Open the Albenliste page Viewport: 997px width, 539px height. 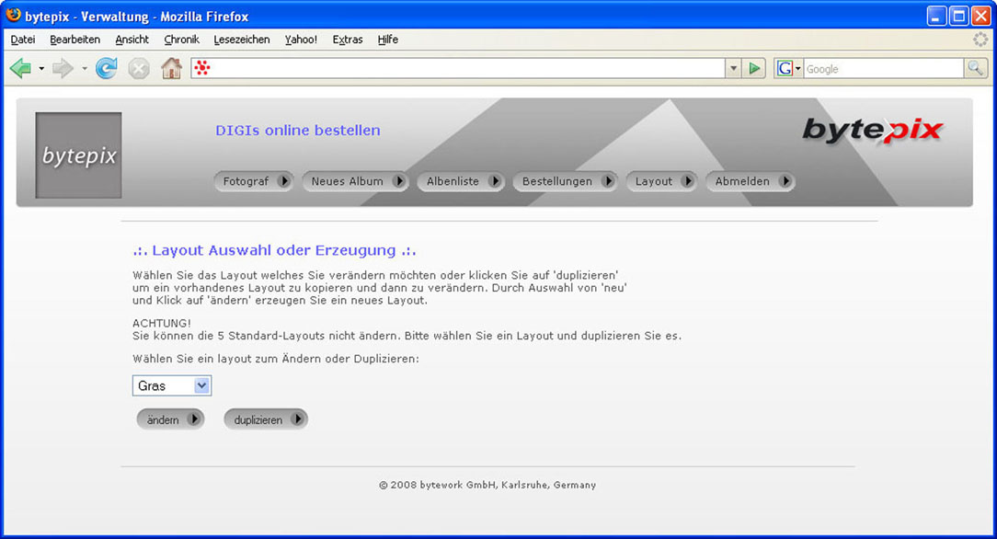pos(461,181)
